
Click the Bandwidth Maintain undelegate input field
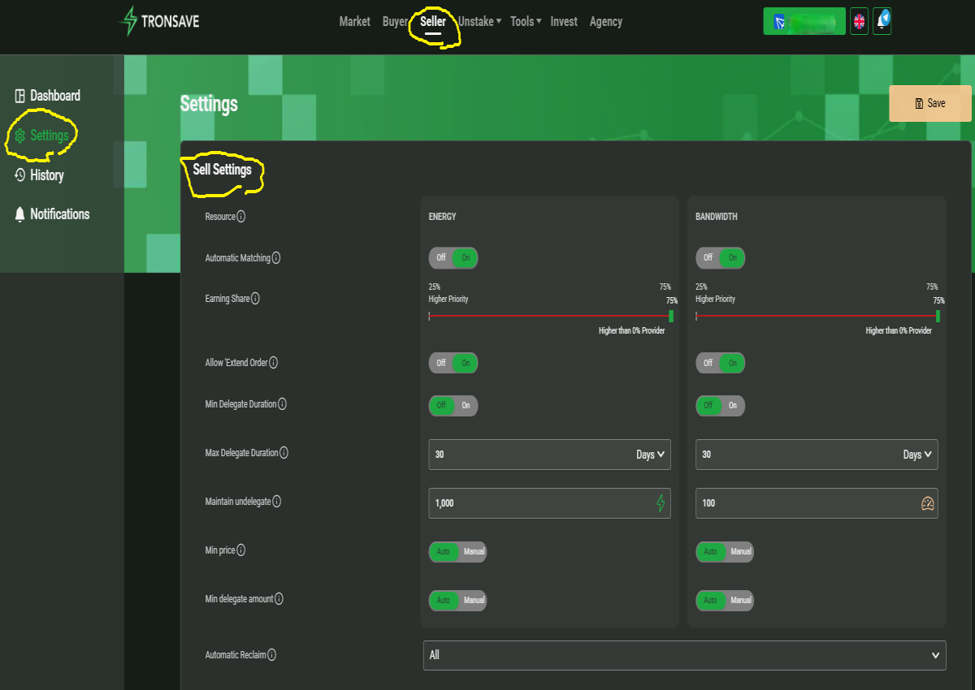pyautogui.click(x=817, y=503)
